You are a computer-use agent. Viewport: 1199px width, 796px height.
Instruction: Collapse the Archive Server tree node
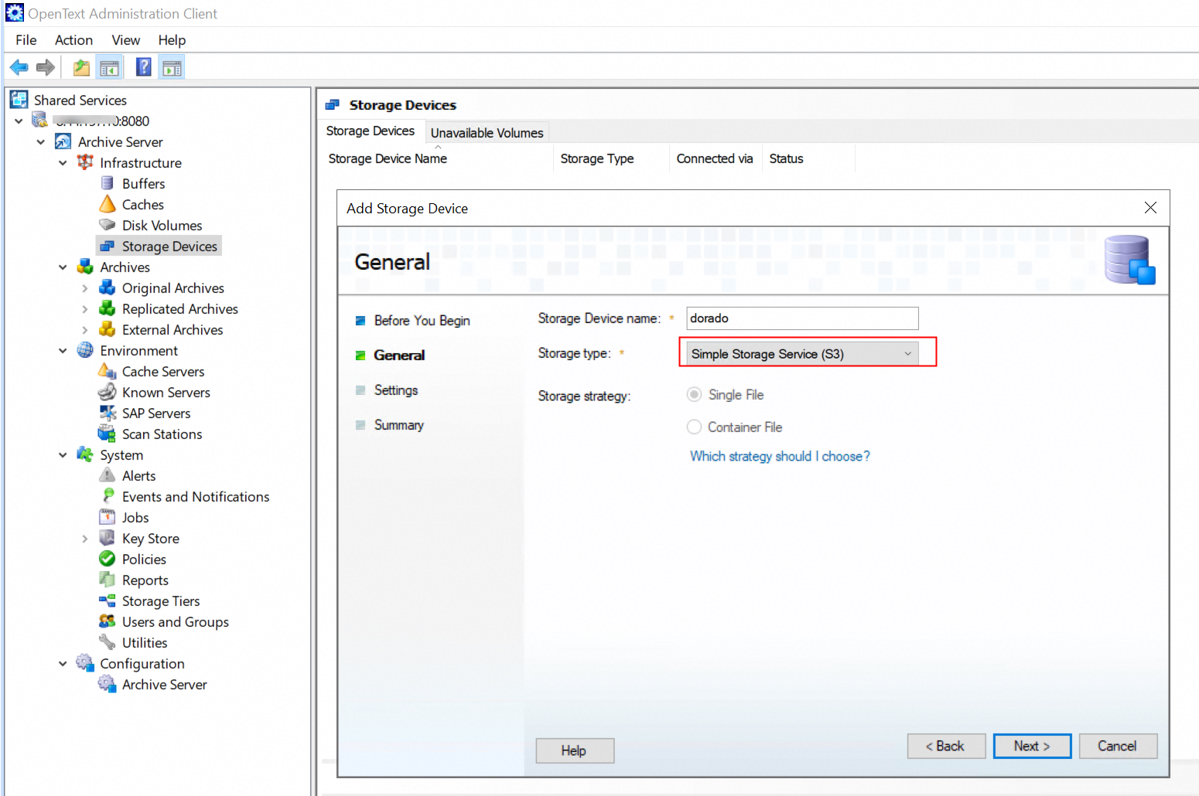point(41,142)
